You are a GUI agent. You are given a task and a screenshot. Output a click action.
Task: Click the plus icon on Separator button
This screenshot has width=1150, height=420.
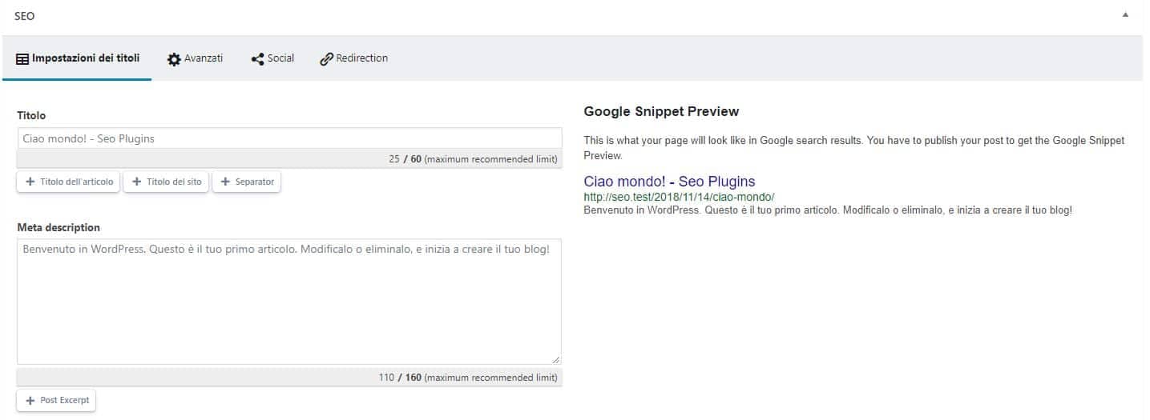[x=225, y=182]
